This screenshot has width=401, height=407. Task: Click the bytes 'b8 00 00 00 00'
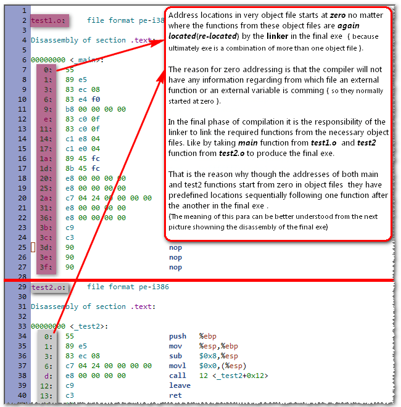pyautogui.click(x=96, y=109)
